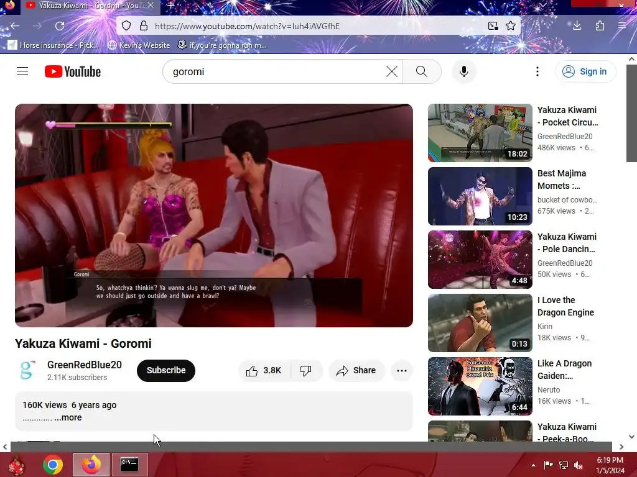Open Yakuza Kiwami Peek-a-Boo video title

[x=567, y=432]
